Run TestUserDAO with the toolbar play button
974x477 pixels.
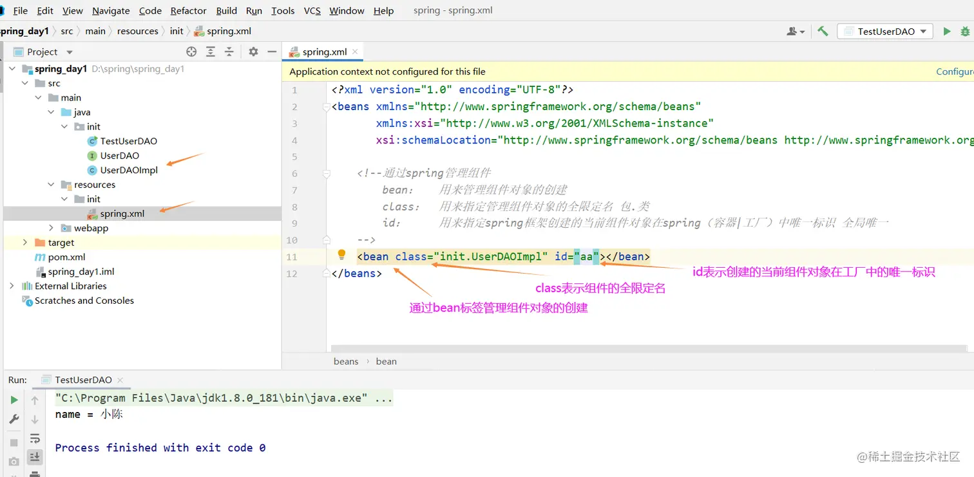pyautogui.click(x=947, y=31)
